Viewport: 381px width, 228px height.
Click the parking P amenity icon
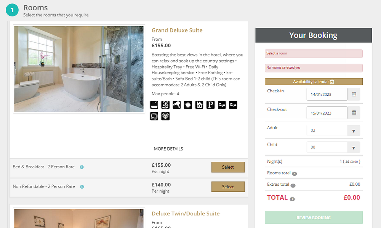pos(211,105)
